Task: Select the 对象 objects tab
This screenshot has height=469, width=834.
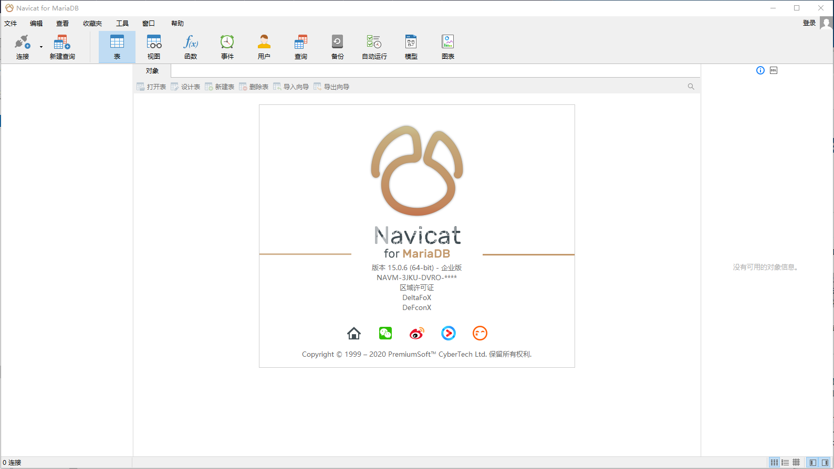Action: coord(152,71)
